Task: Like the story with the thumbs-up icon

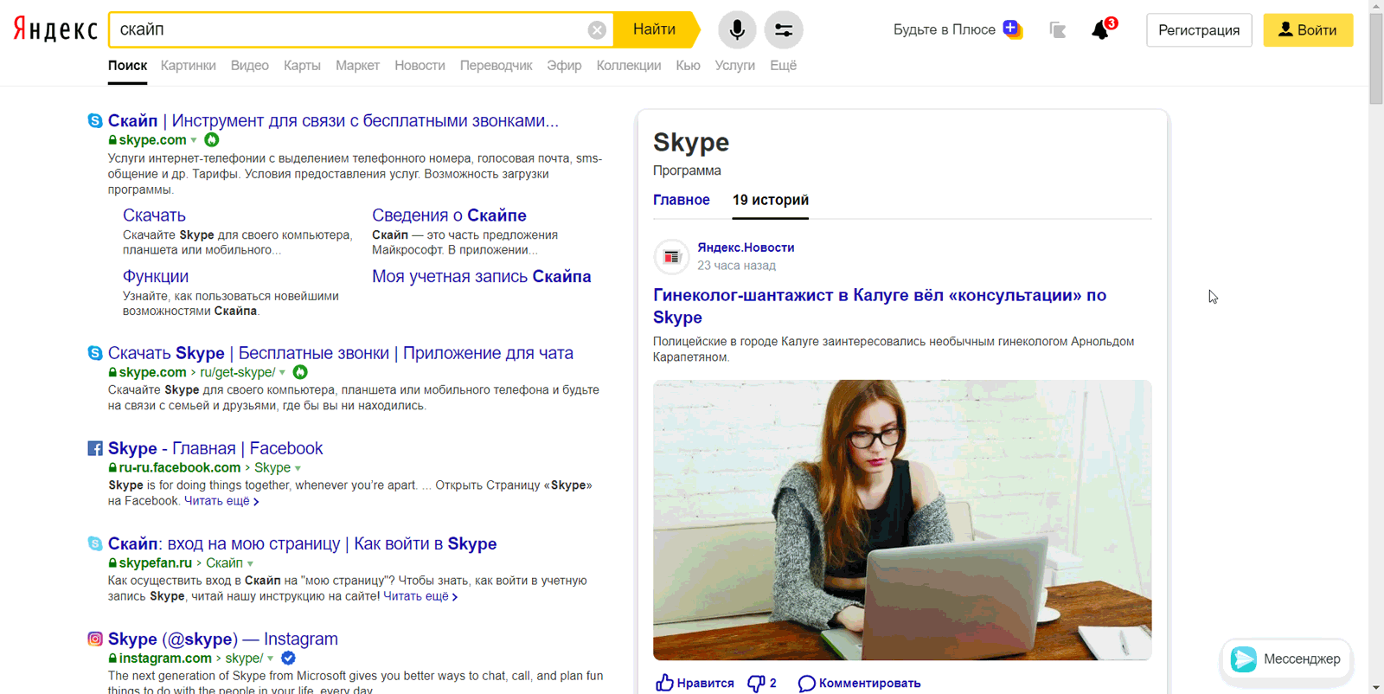Action: (664, 683)
